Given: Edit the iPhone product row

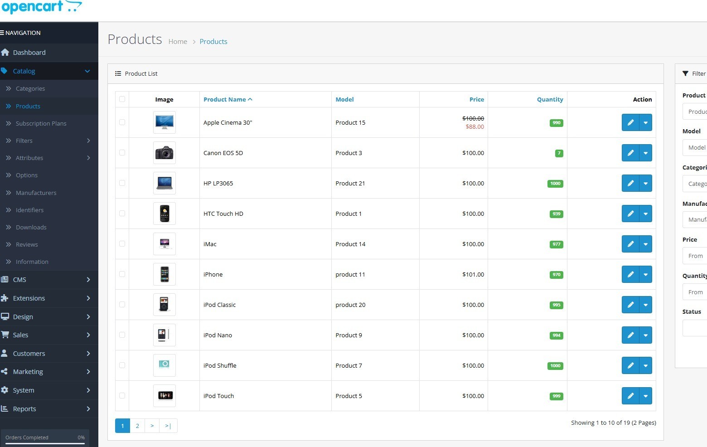Looking at the screenshot, I should (x=630, y=274).
